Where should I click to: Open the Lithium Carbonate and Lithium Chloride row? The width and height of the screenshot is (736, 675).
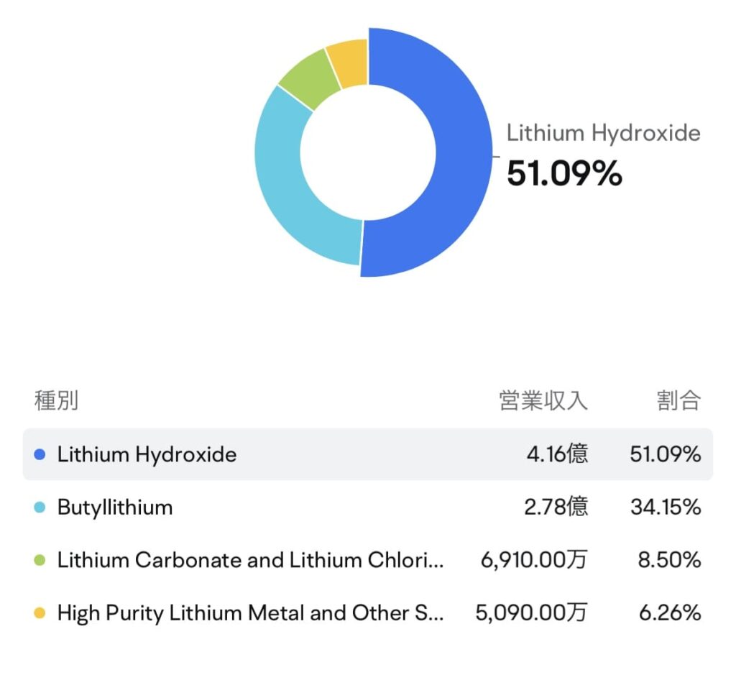tap(250, 560)
